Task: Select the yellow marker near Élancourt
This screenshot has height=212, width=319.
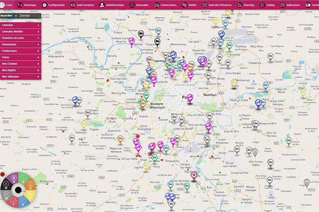Action: (x=84, y=125)
